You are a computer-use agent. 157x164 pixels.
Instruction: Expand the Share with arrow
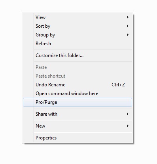127,114
